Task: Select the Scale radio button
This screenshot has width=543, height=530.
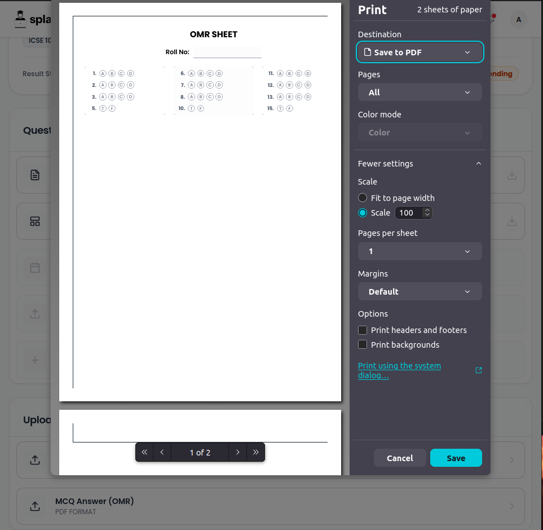Action: coord(362,213)
